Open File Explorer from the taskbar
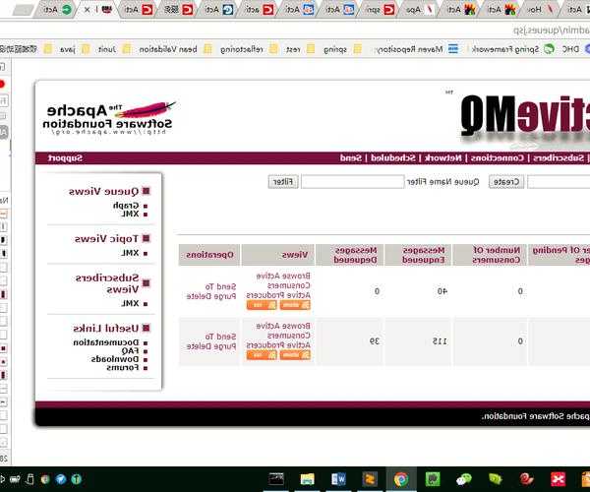The width and height of the screenshot is (590, 492). (x=307, y=479)
